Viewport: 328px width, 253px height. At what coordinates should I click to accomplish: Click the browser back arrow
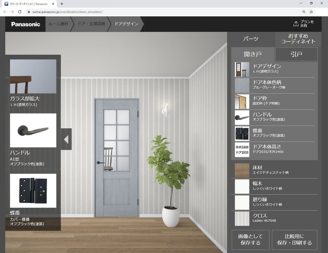coord(5,12)
